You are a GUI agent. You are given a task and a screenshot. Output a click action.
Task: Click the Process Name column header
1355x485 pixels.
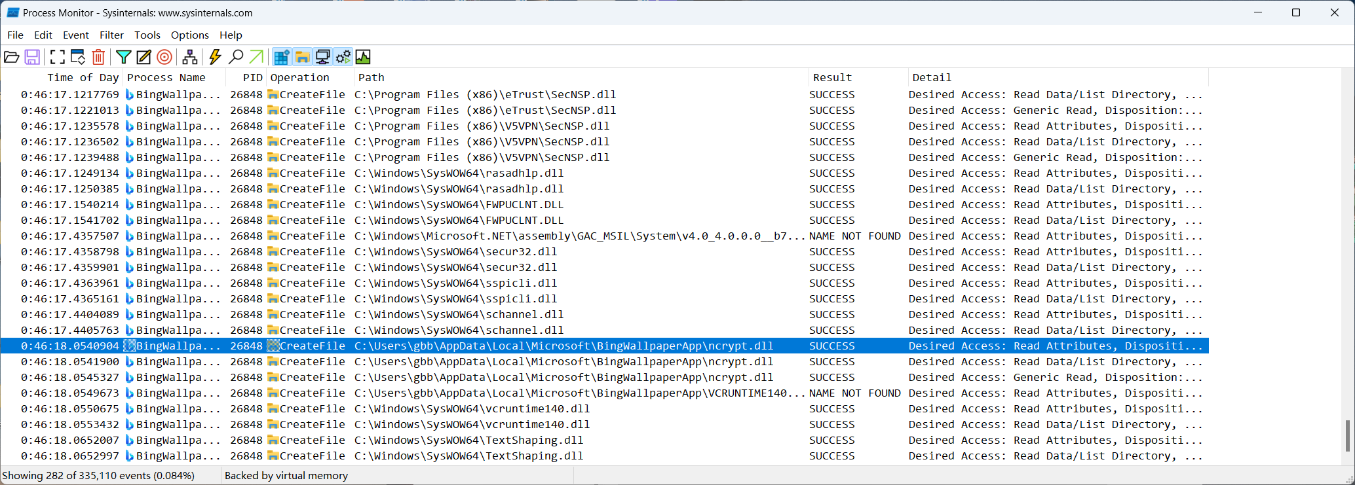(x=174, y=77)
